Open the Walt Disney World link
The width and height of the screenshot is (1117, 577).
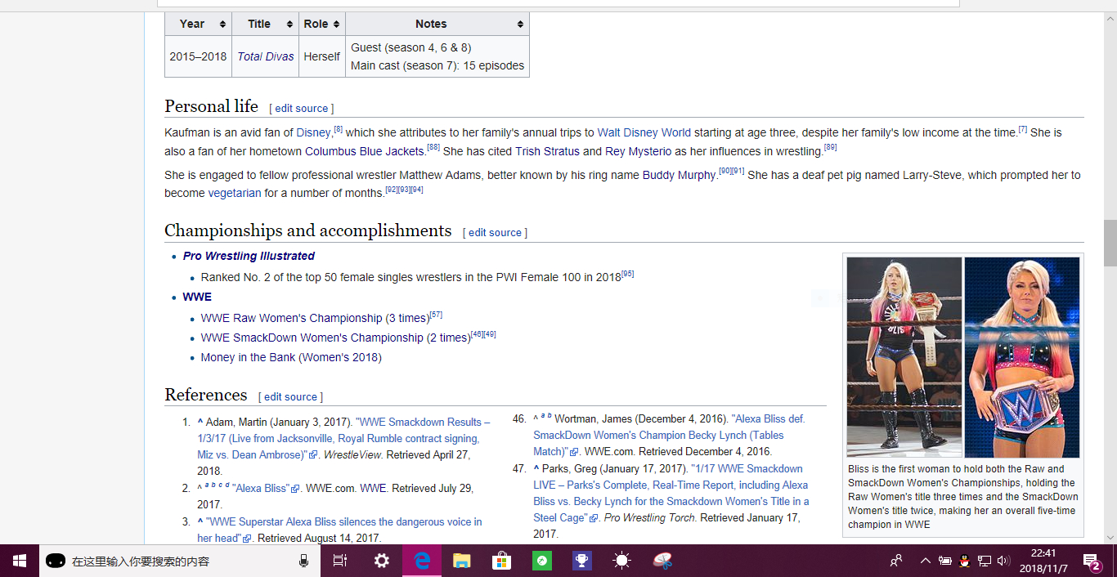click(x=644, y=132)
